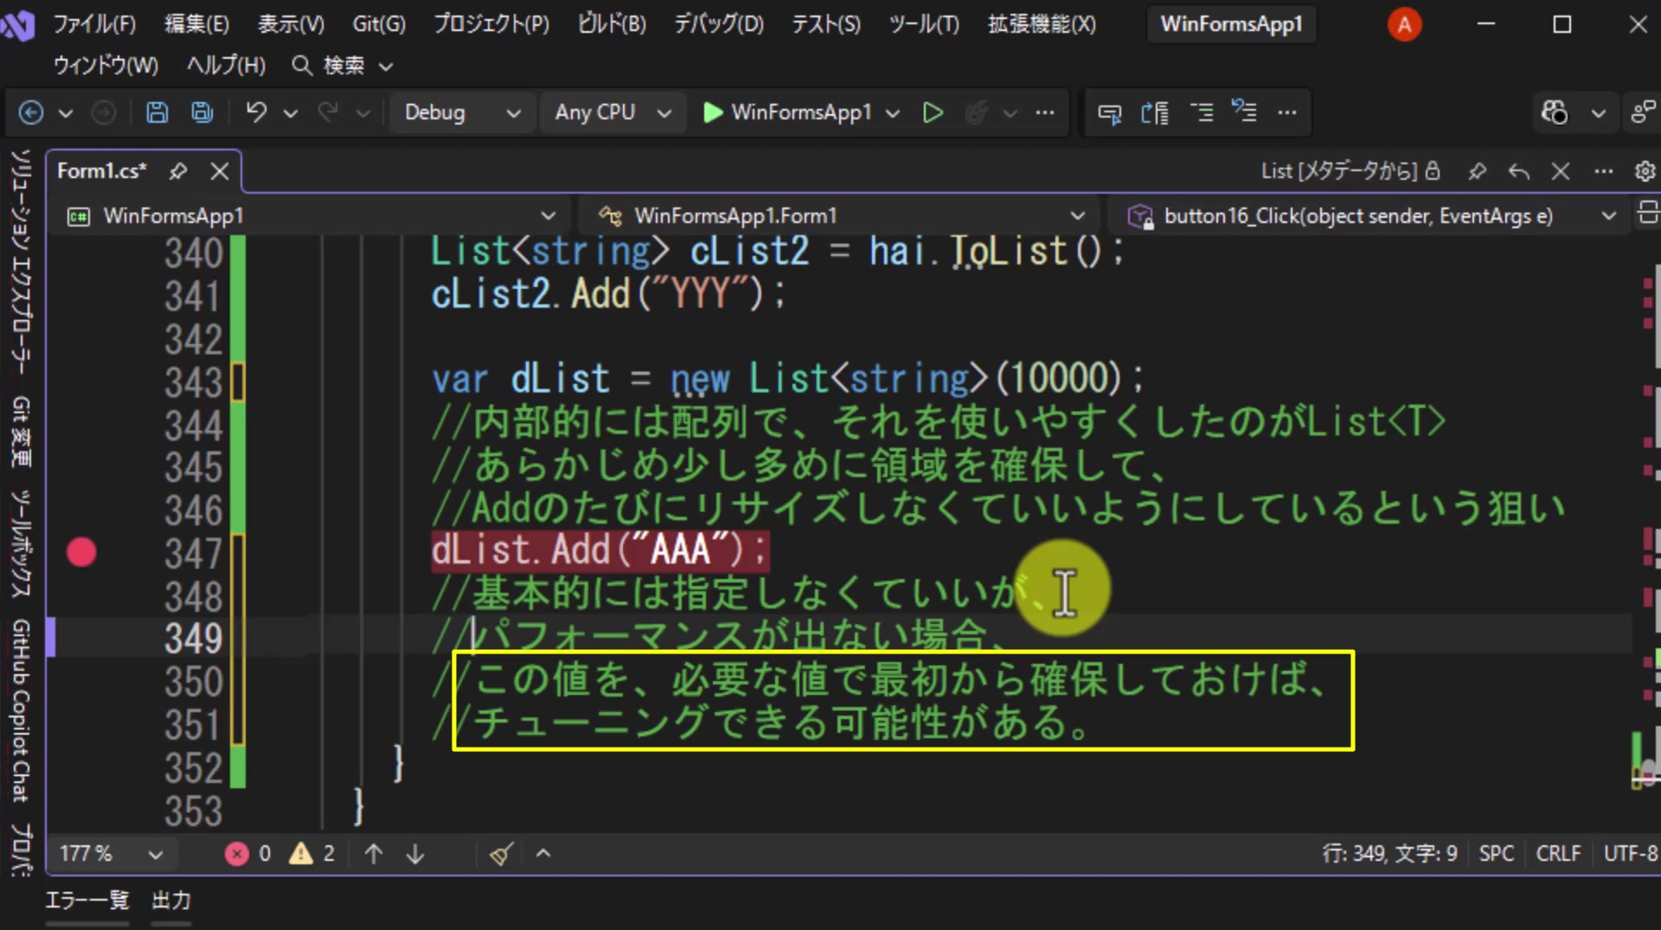This screenshot has height=930, width=1661.
Task: Open the 出力 panel tab
Action: tap(171, 901)
